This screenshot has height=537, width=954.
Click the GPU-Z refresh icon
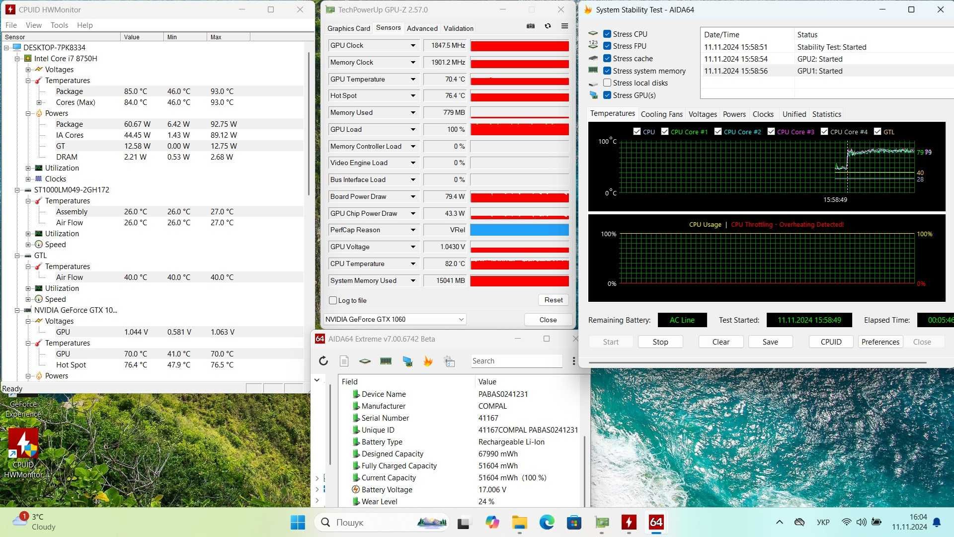548,26
